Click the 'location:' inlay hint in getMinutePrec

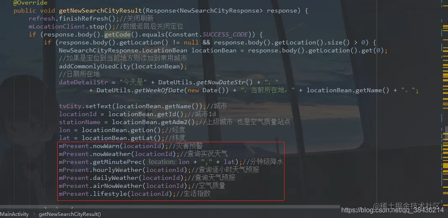coord(162,162)
